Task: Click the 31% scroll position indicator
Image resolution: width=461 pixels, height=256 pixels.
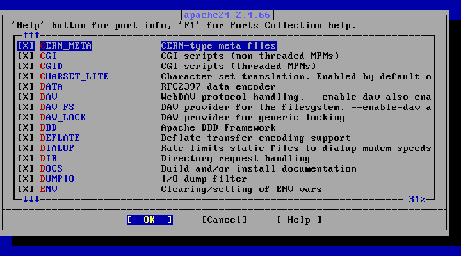Action: tap(417, 200)
